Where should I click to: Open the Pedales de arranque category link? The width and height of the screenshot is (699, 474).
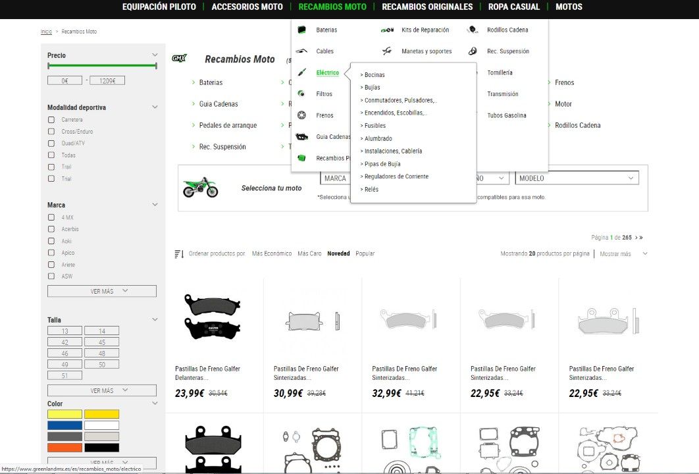[x=228, y=125]
